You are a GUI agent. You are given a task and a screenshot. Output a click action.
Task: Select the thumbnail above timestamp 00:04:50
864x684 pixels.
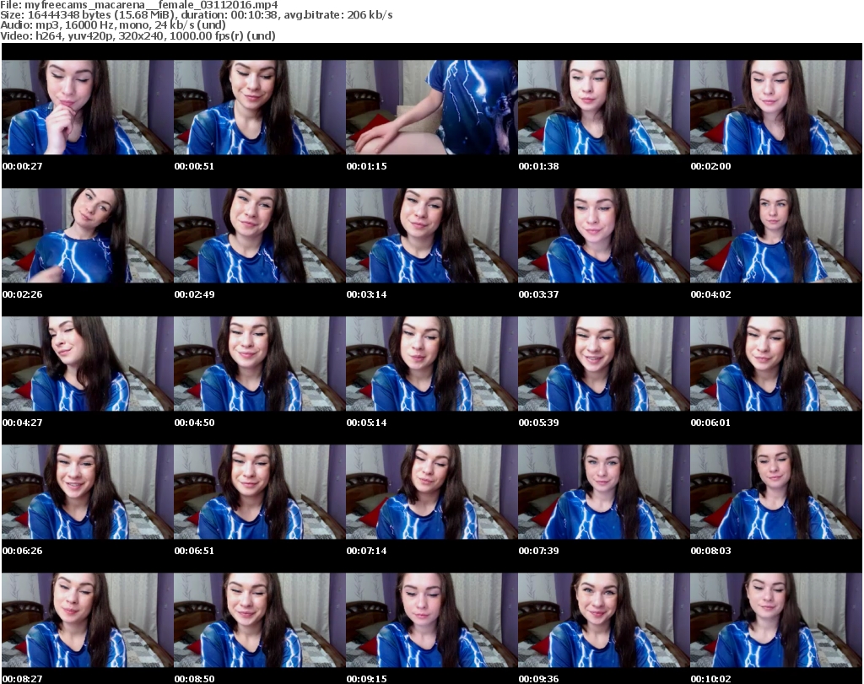259,364
